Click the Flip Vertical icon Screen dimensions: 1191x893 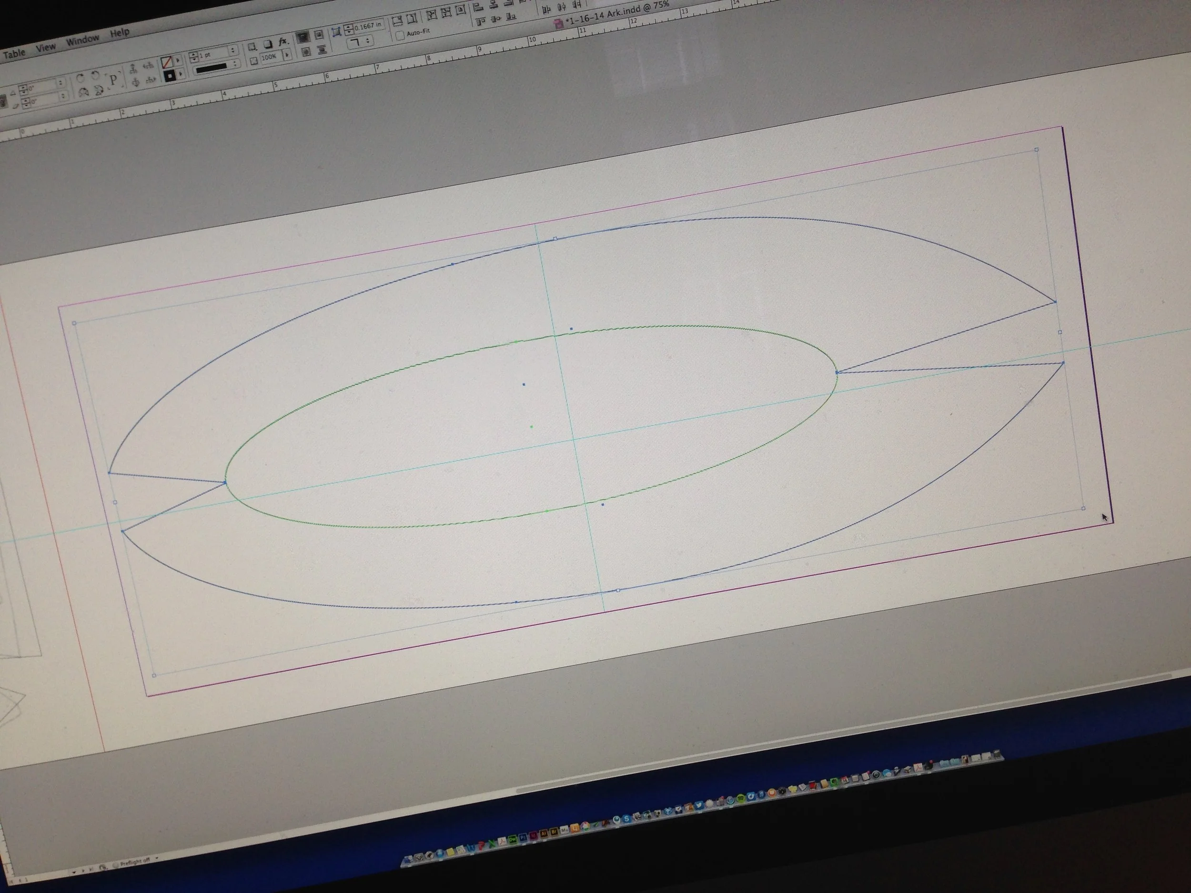click(99, 90)
